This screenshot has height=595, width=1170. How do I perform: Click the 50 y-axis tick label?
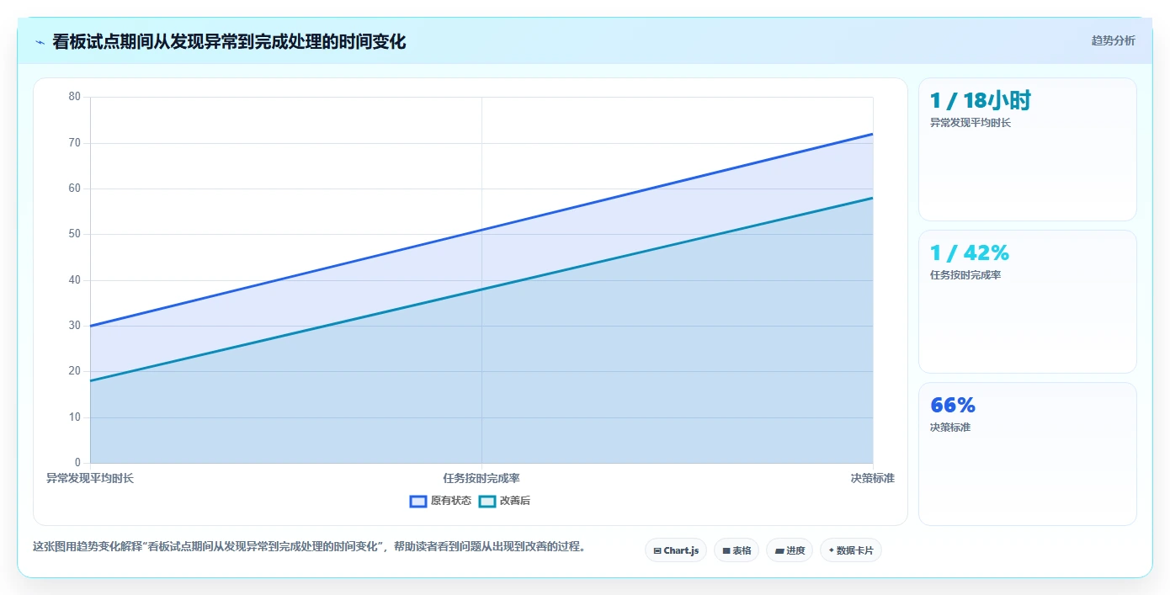point(75,234)
